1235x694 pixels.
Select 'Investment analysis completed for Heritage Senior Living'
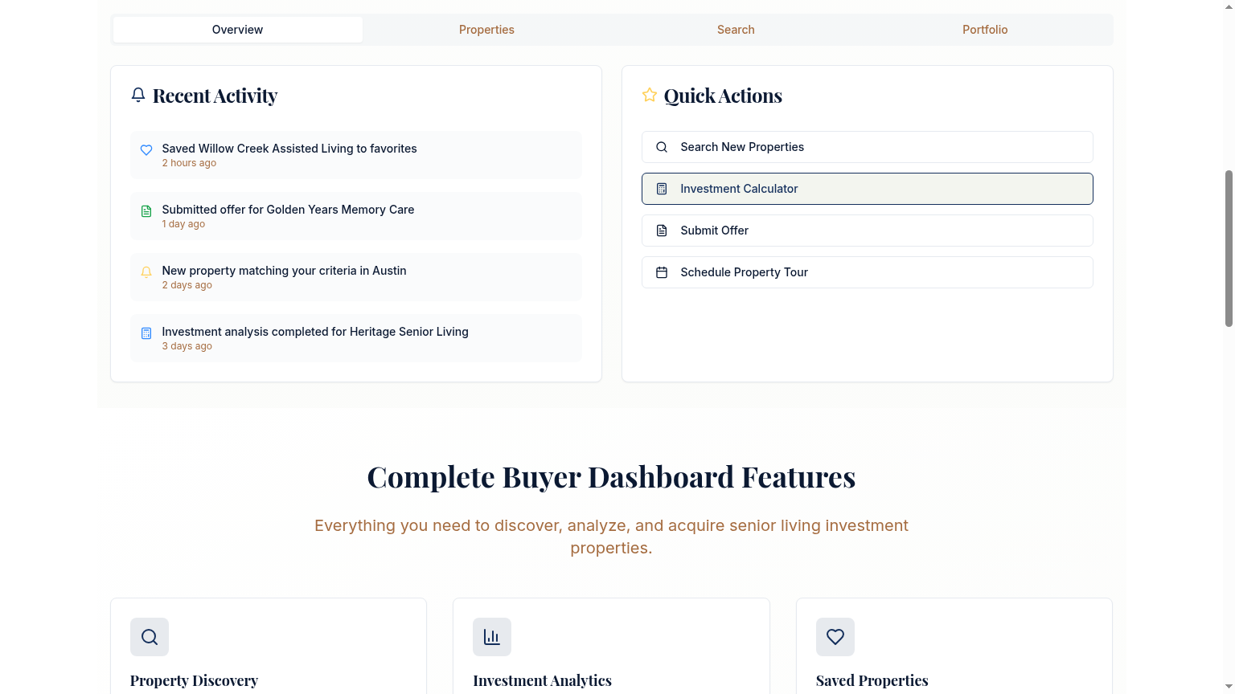(315, 332)
